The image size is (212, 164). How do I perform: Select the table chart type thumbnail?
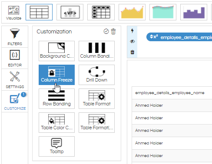39,12
